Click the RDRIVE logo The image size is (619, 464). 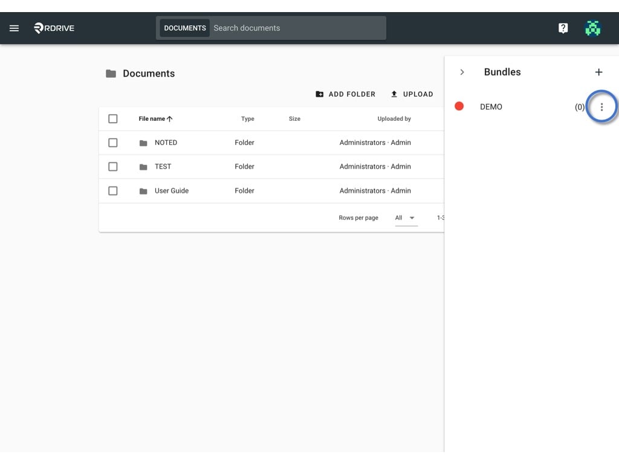click(x=54, y=28)
